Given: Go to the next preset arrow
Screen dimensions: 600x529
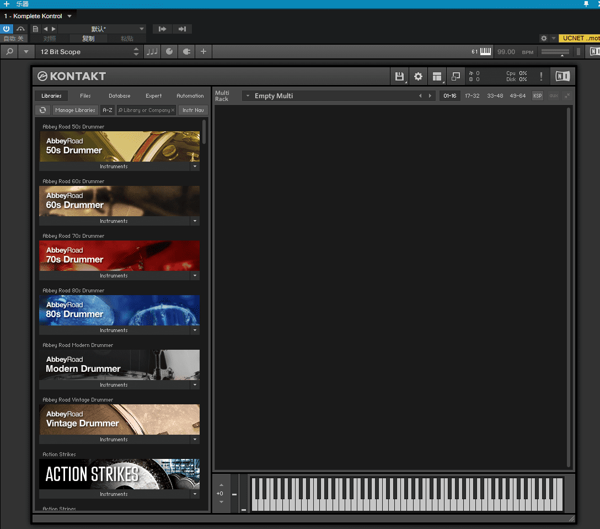Looking at the screenshot, I should click(53, 29).
